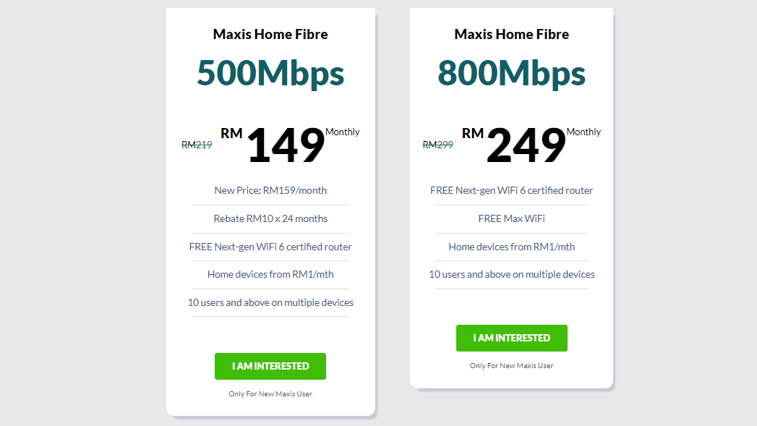Click Maxis Home Fibre title above 500Mbps

pyautogui.click(x=270, y=34)
